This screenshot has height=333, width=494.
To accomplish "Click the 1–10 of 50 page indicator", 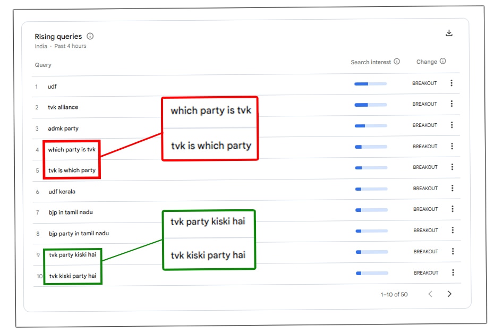I will (394, 295).
